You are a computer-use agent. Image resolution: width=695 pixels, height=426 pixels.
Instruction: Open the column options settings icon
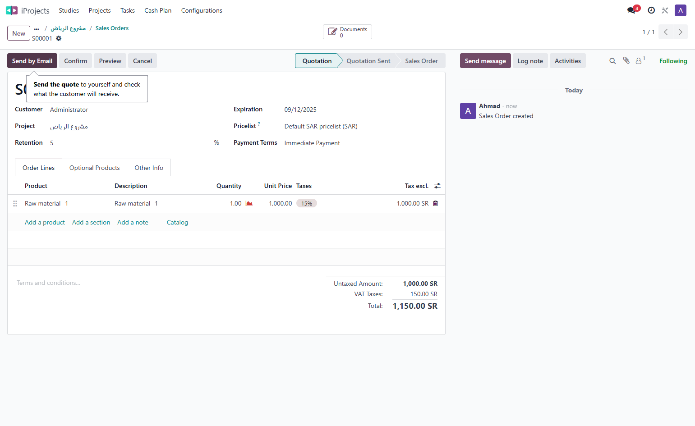[437, 186]
